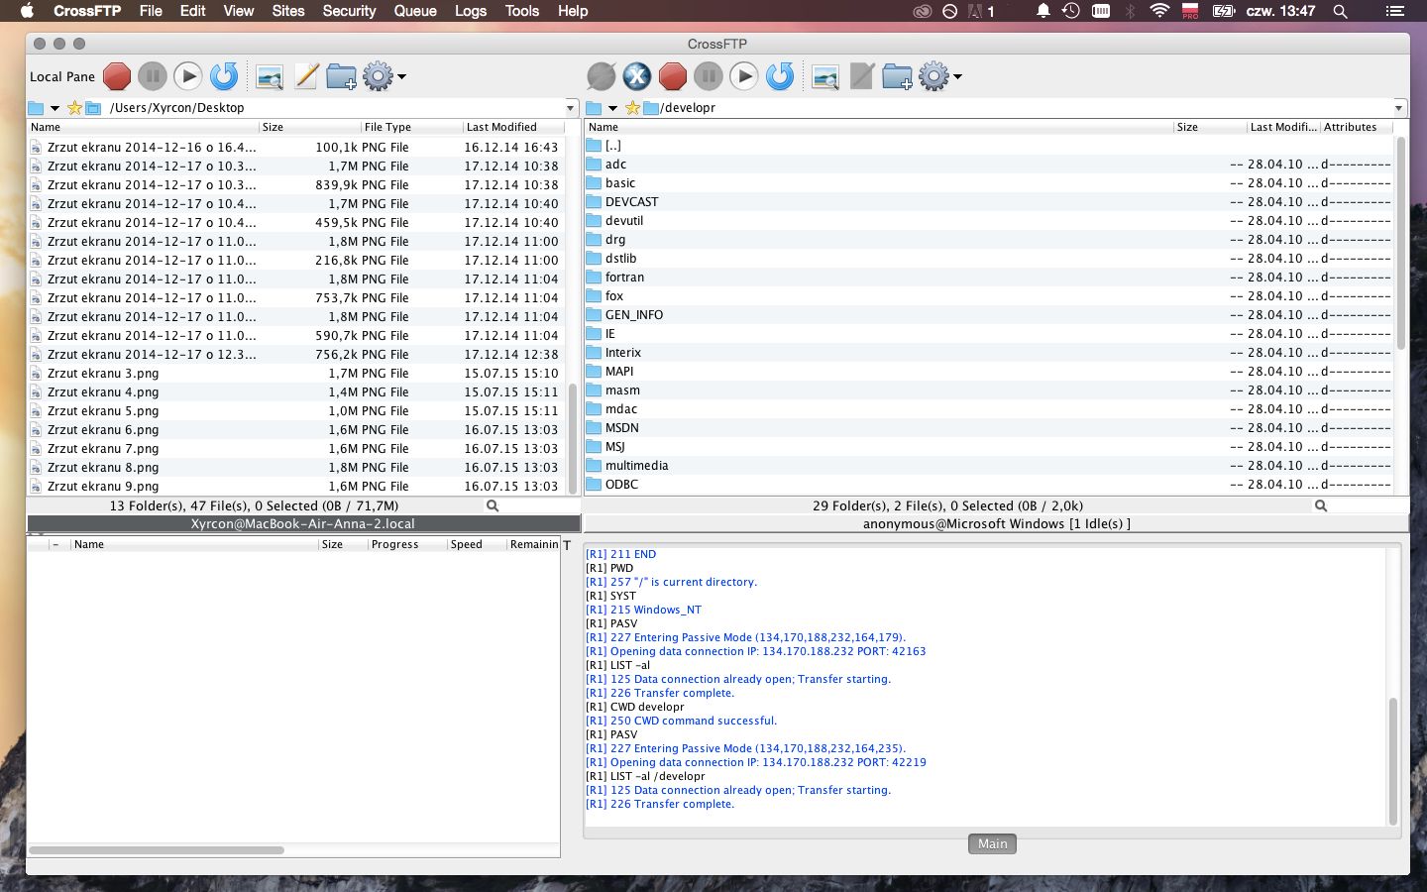This screenshot has width=1427, height=892.
Task: Open the local pane gear dropdown arrow
Action: 401,77
